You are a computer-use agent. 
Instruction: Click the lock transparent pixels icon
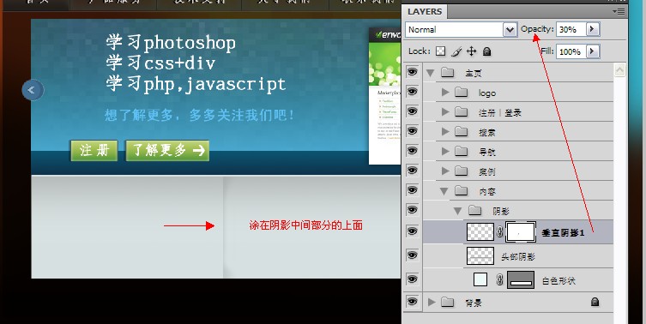coord(441,51)
